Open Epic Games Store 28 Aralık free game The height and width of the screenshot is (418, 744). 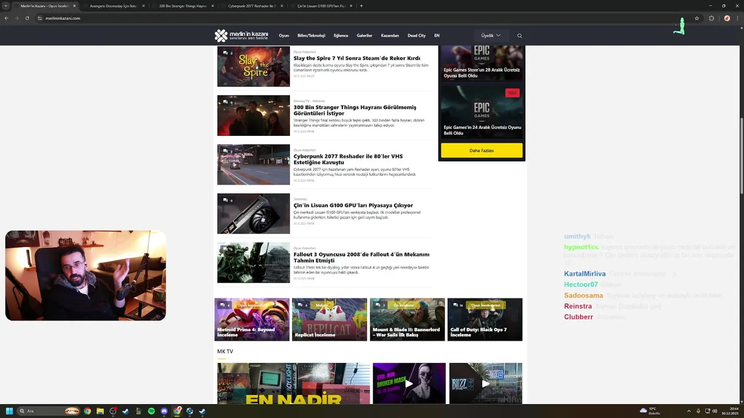coord(482,73)
